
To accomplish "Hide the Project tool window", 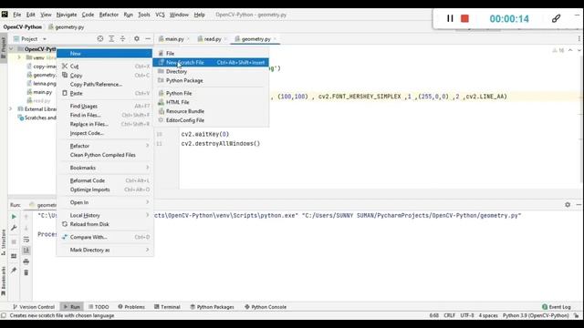I will (x=148, y=38).
